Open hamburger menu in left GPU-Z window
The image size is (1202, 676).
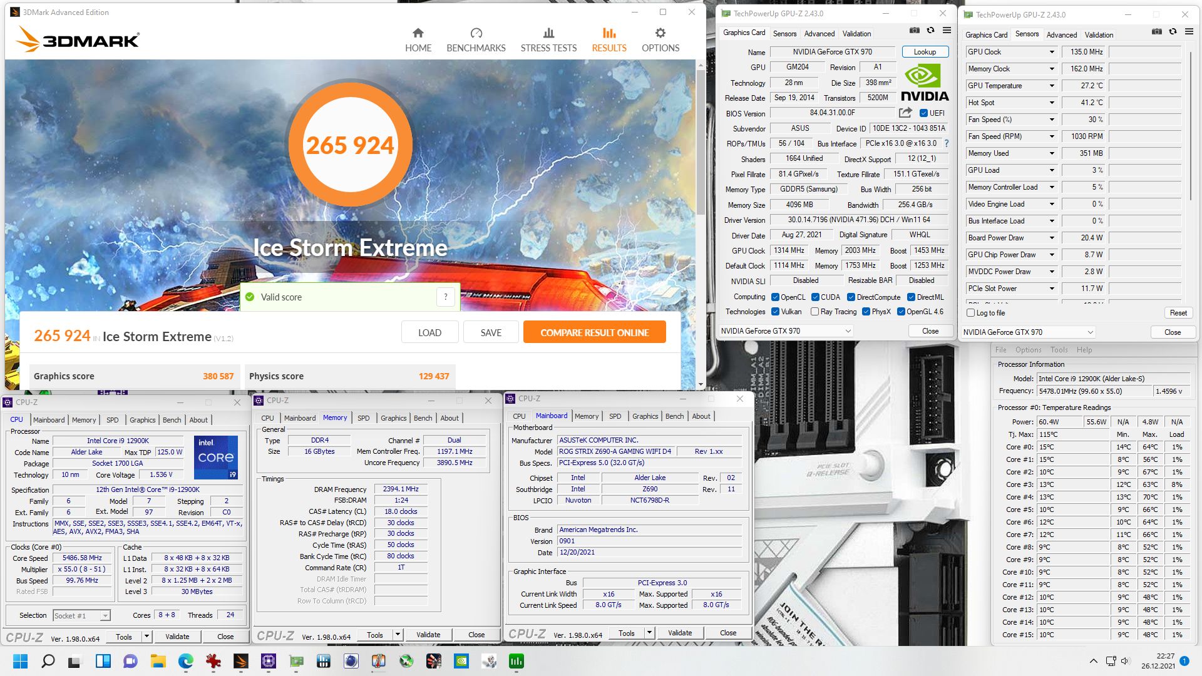point(947,30)
